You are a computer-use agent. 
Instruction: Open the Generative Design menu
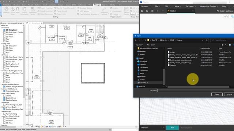pyautogui.click(x=209, y=7)
